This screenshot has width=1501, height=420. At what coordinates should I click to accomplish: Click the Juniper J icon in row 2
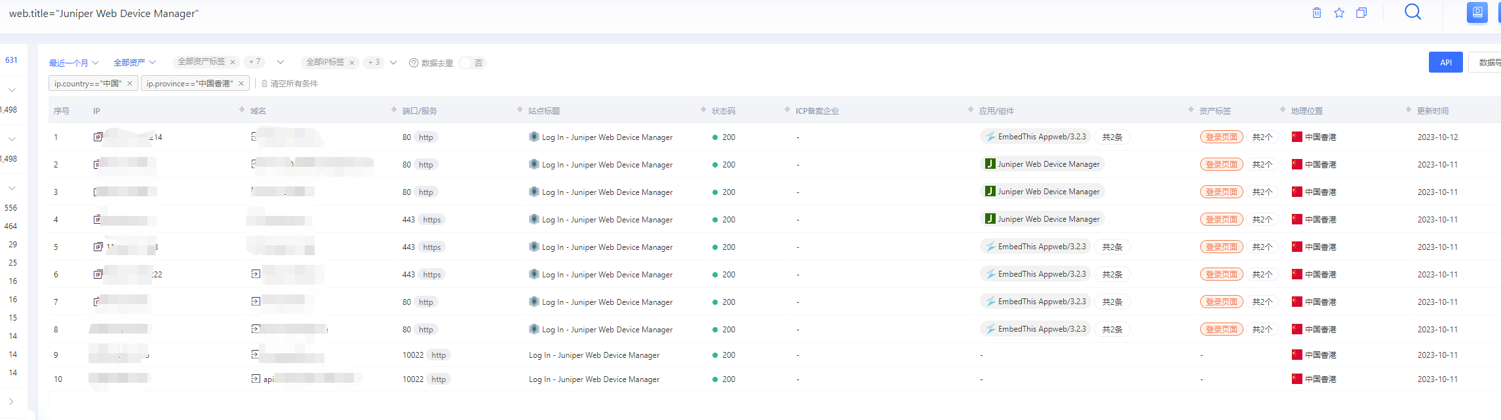[990, 164]
